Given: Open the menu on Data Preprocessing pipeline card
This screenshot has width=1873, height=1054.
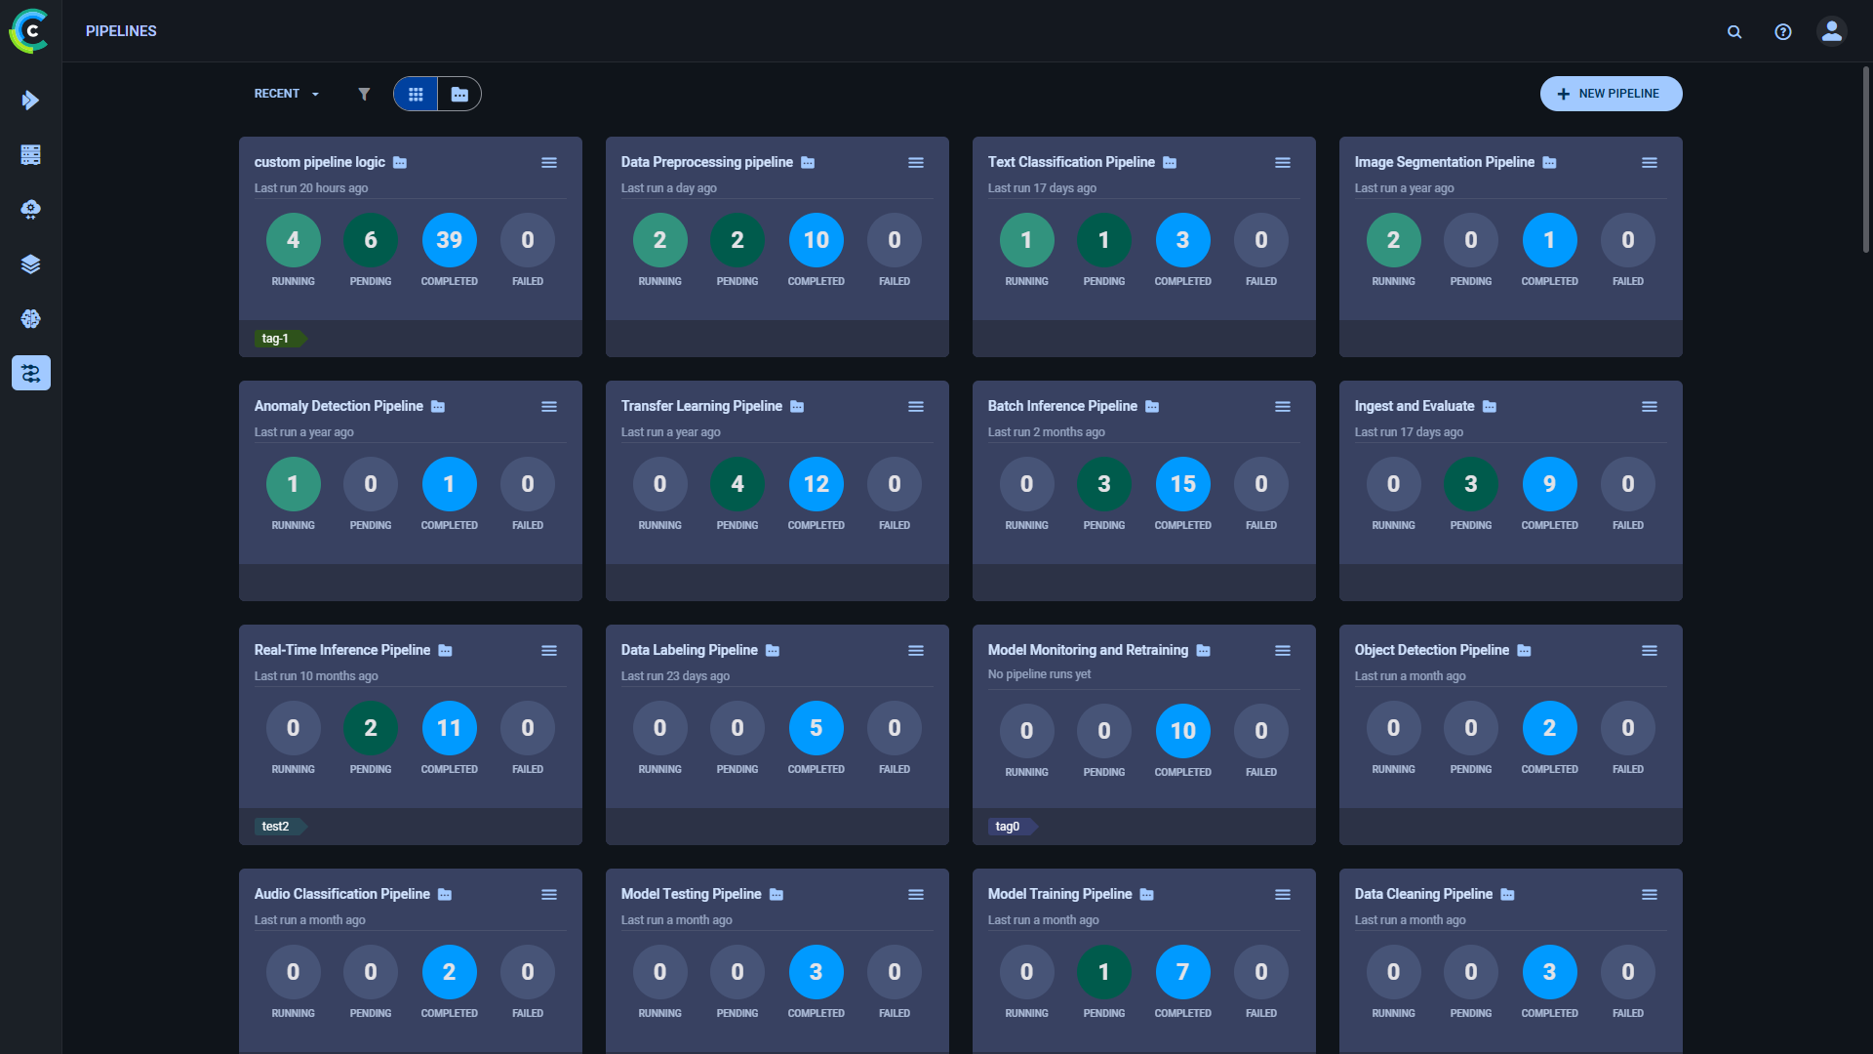Looking at the screenshot, I should click(916, 162).
